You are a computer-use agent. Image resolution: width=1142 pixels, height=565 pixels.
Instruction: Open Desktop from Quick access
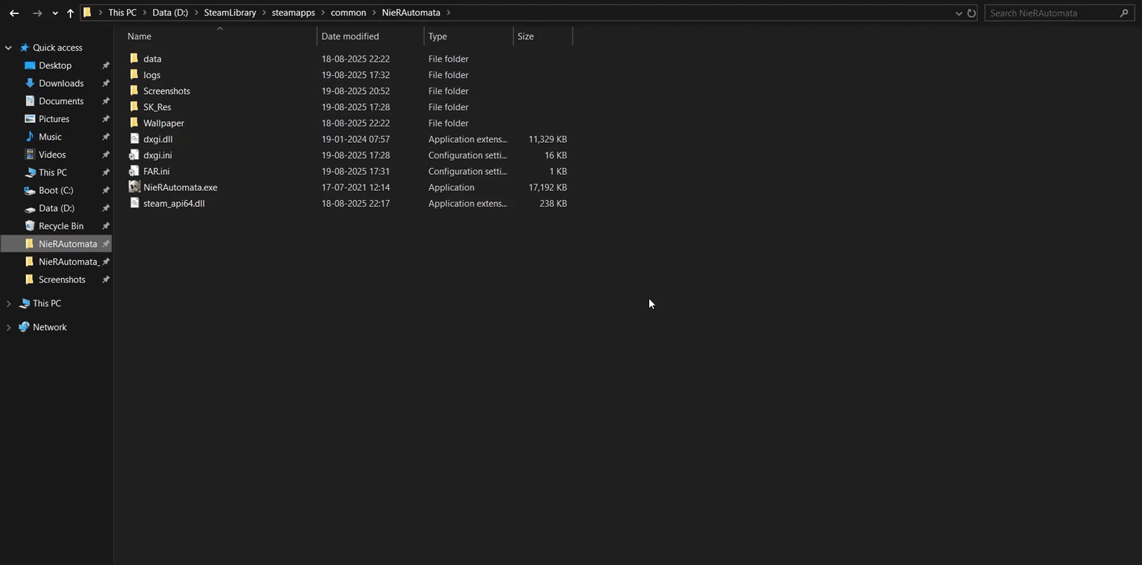click(x=57, y=65)
